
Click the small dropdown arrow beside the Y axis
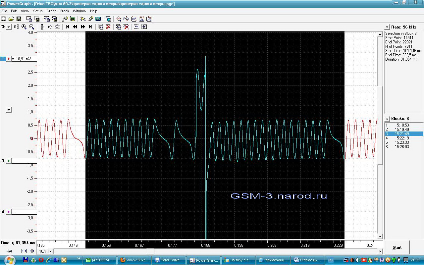coord(9,110)
